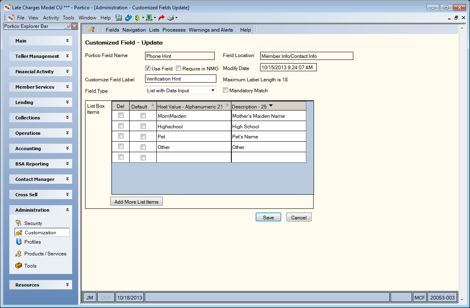Click the Tools toolbox icon in sidebar

click(x=19, y=266)
